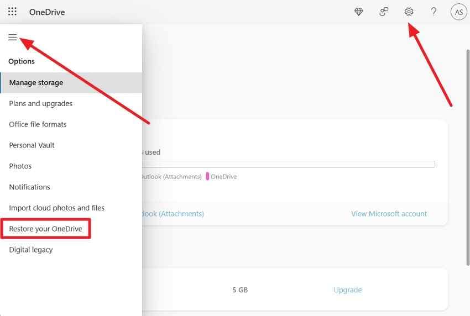Click the storage usage bar
470x316 pixels.
coord(288,165)
